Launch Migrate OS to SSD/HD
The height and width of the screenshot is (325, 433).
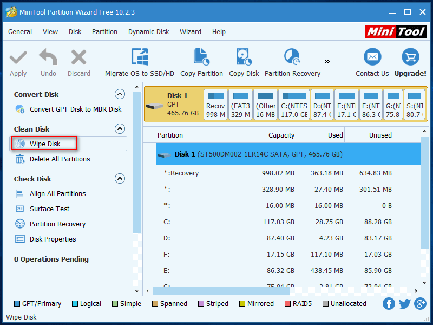click(x=140, y=62)
